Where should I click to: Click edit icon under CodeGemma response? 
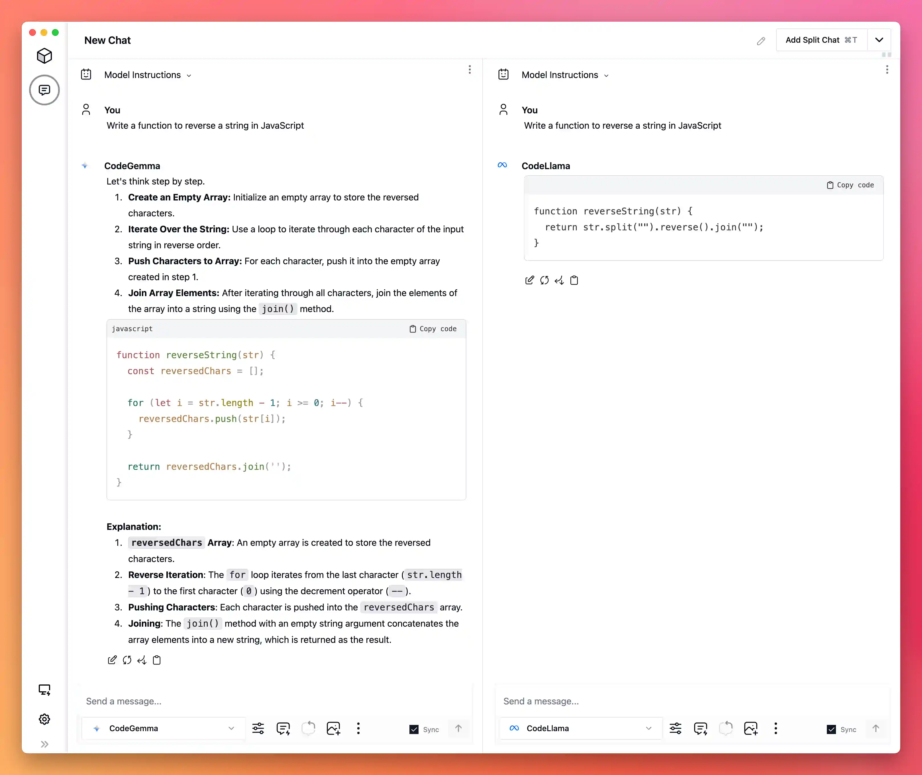tap(112, 660)
